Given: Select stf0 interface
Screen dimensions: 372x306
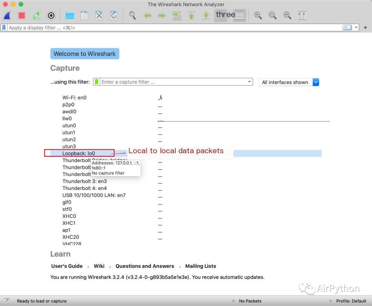Looking at the screenshot, I should (x=67, y=209).
